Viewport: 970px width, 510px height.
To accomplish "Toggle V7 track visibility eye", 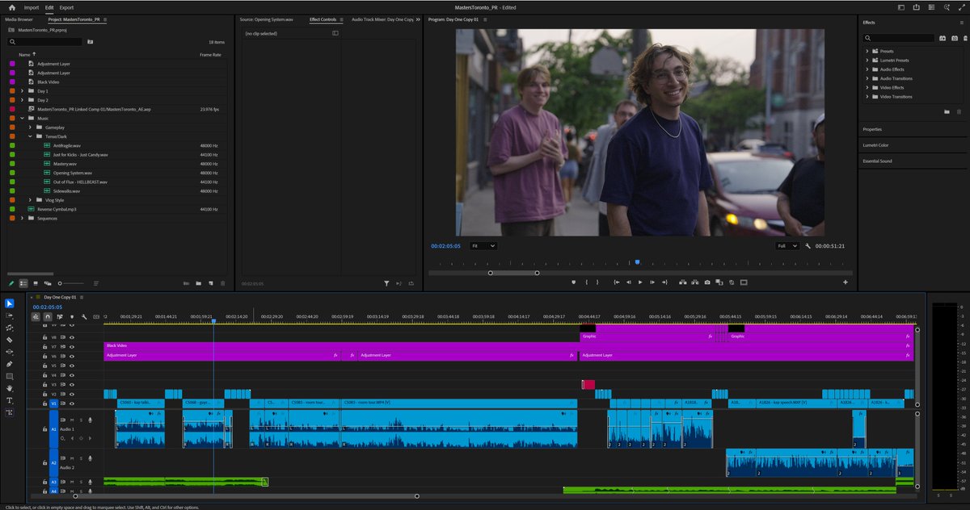I will tap(71, 346).
